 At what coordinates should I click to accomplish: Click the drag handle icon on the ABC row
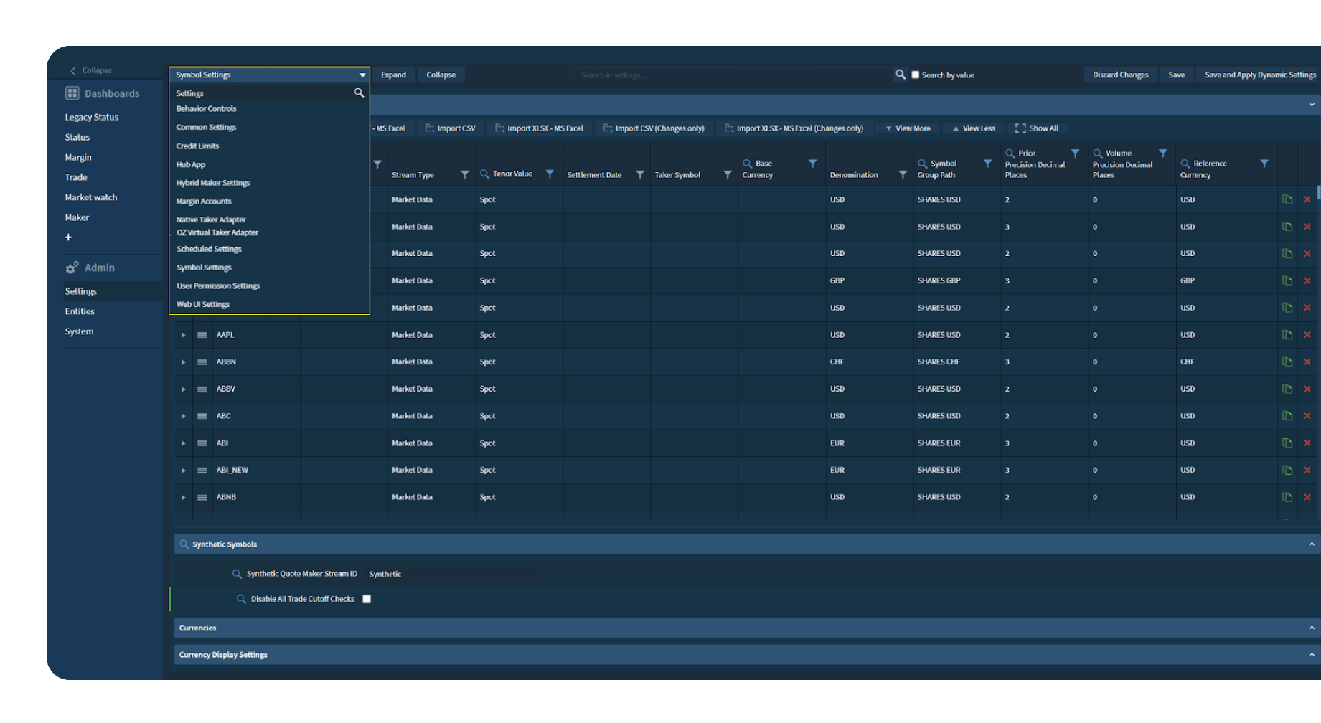coord(202,416)
